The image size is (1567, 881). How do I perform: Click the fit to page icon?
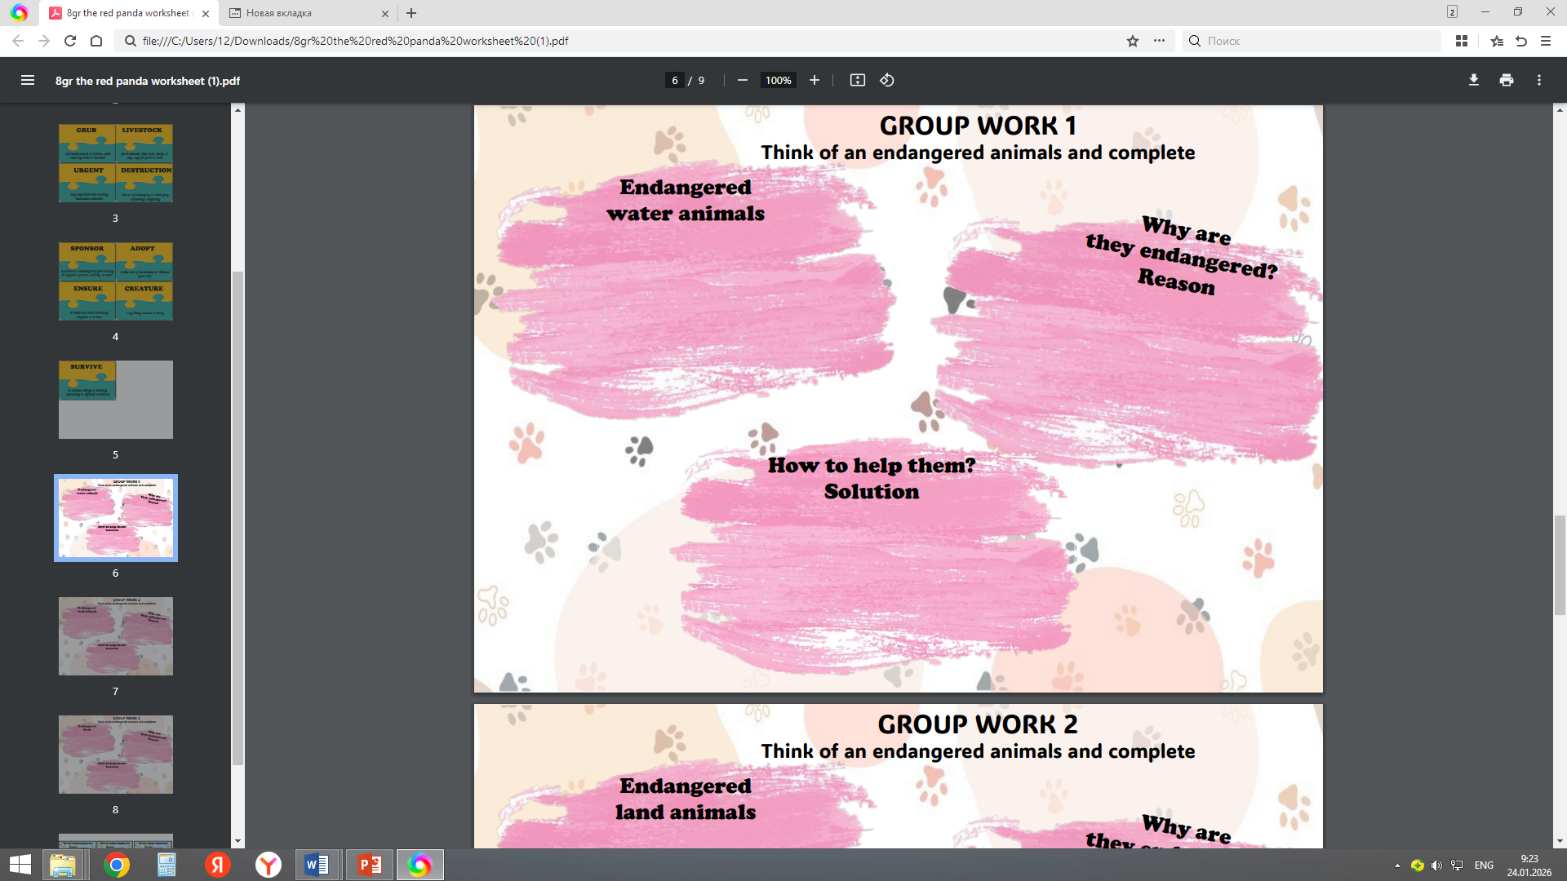(x=857, y=80)
